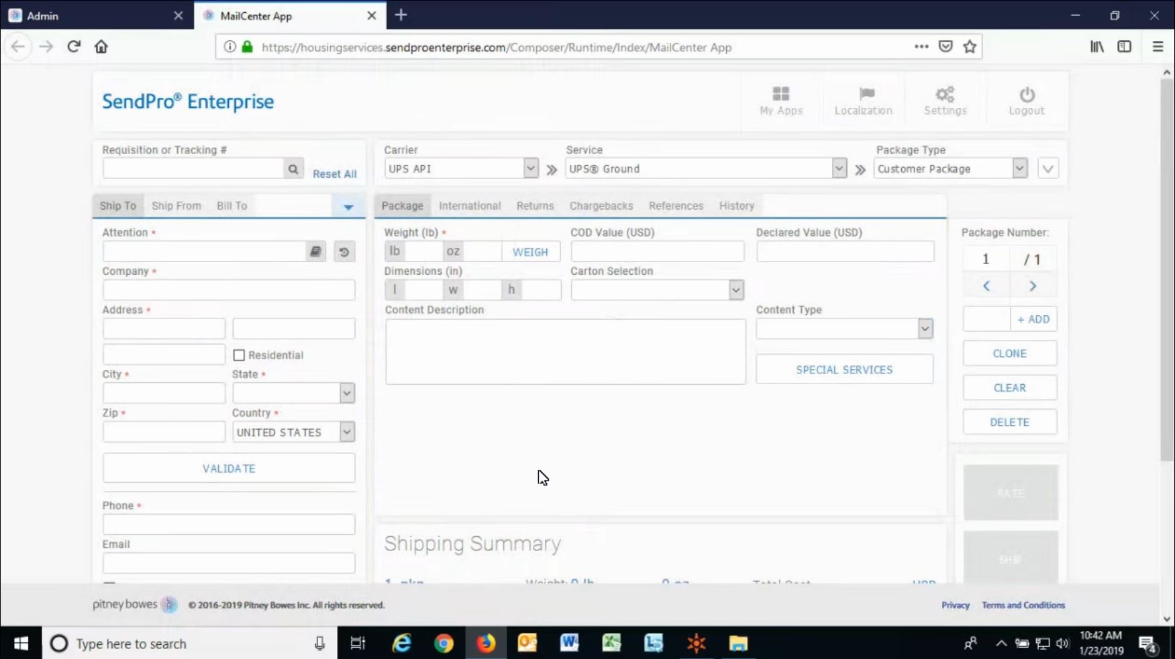Open the International tab

[470, 206]
